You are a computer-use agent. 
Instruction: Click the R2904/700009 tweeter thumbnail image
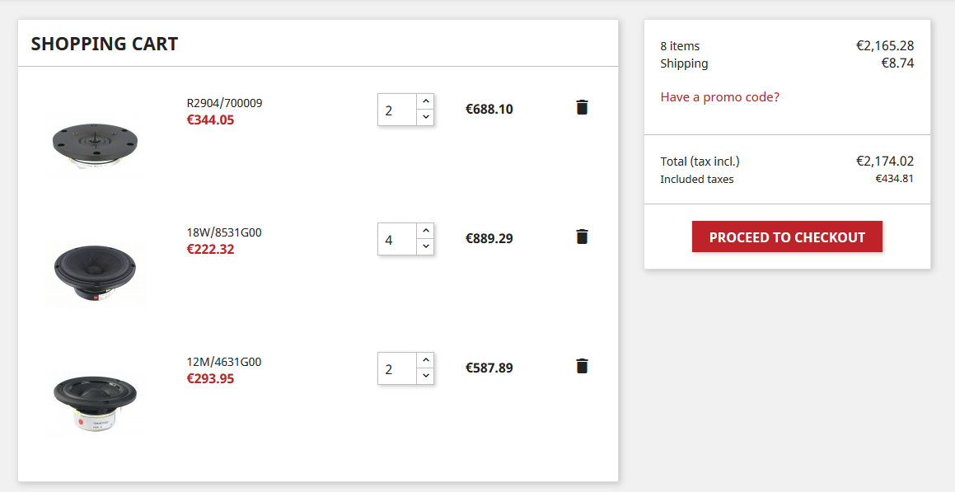[x=95, y=143]
